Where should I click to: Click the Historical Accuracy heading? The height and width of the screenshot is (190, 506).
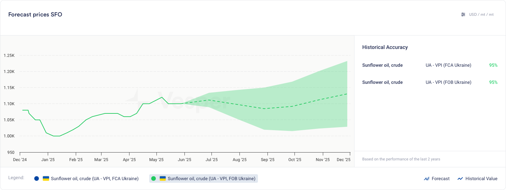click(x=385, y=47)
